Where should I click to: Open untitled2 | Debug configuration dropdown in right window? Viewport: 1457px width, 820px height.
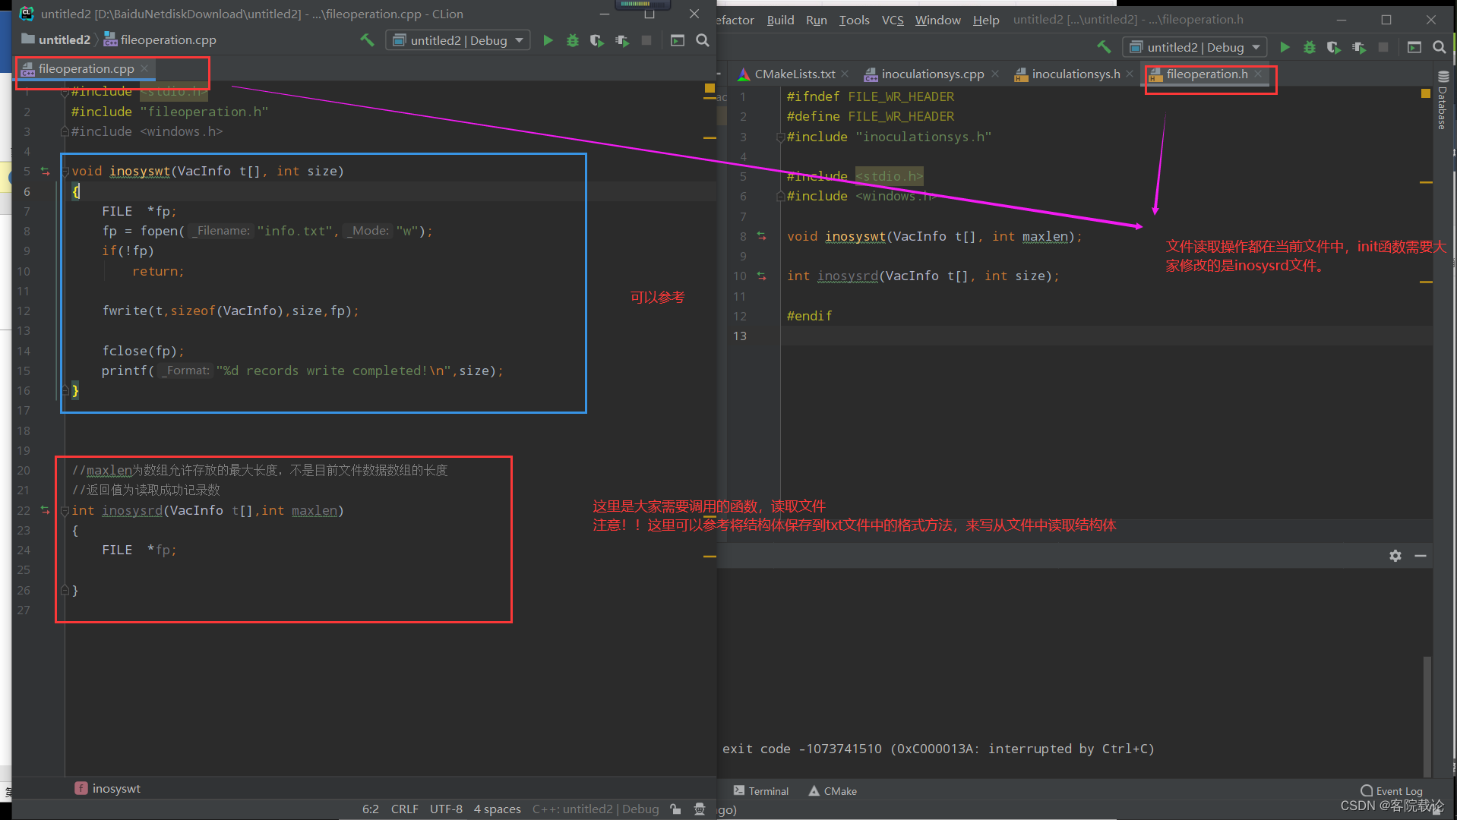1195,47
